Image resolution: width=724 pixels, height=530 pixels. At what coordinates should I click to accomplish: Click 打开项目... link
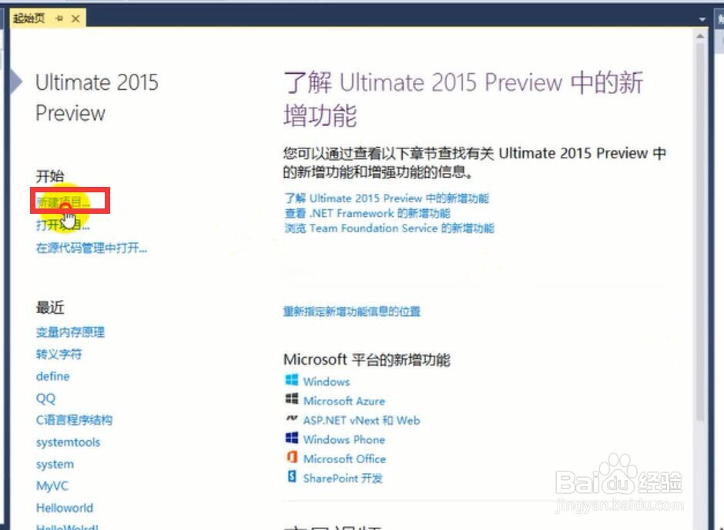[63, 225]
